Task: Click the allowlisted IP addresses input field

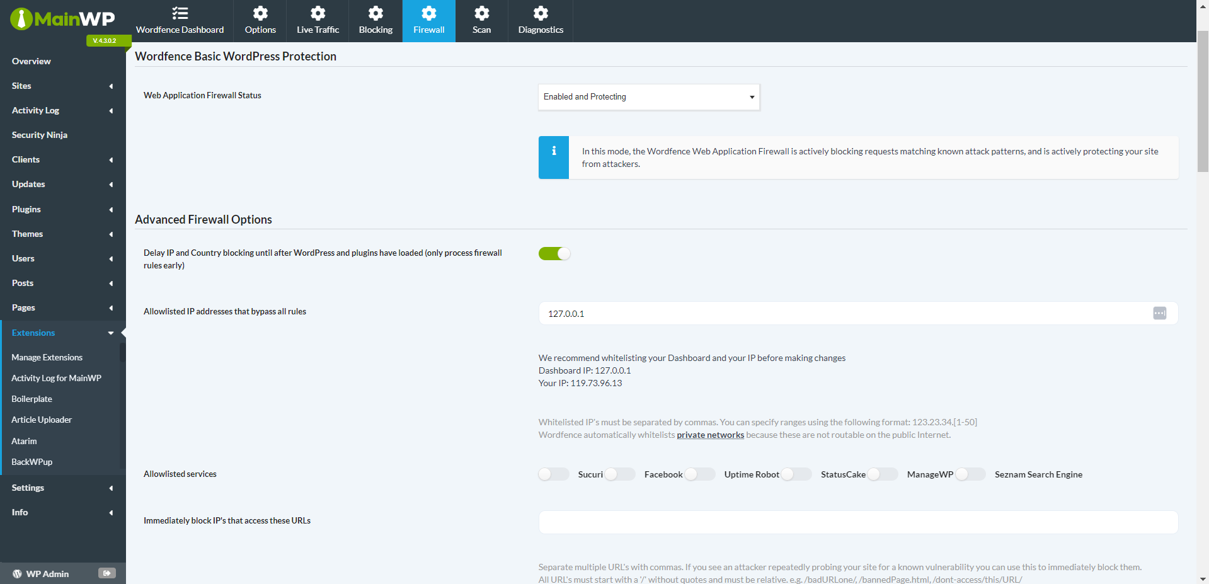Action: pyautogui.click(x=858, y=313)
